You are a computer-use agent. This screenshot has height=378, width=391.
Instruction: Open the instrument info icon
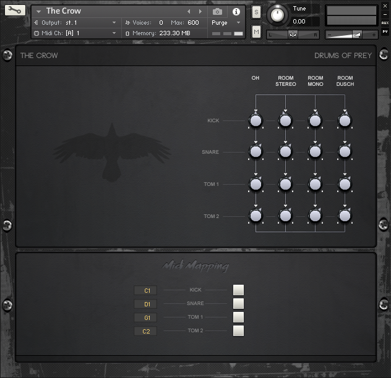click(236, 11)
